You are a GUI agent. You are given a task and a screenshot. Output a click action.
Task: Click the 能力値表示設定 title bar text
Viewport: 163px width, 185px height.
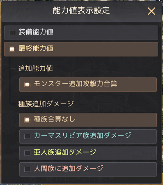click(x=81, y=10)
